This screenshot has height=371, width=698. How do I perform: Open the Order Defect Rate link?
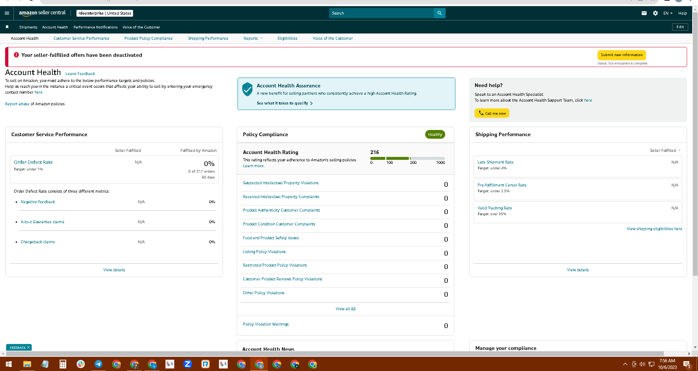(33, 162)
